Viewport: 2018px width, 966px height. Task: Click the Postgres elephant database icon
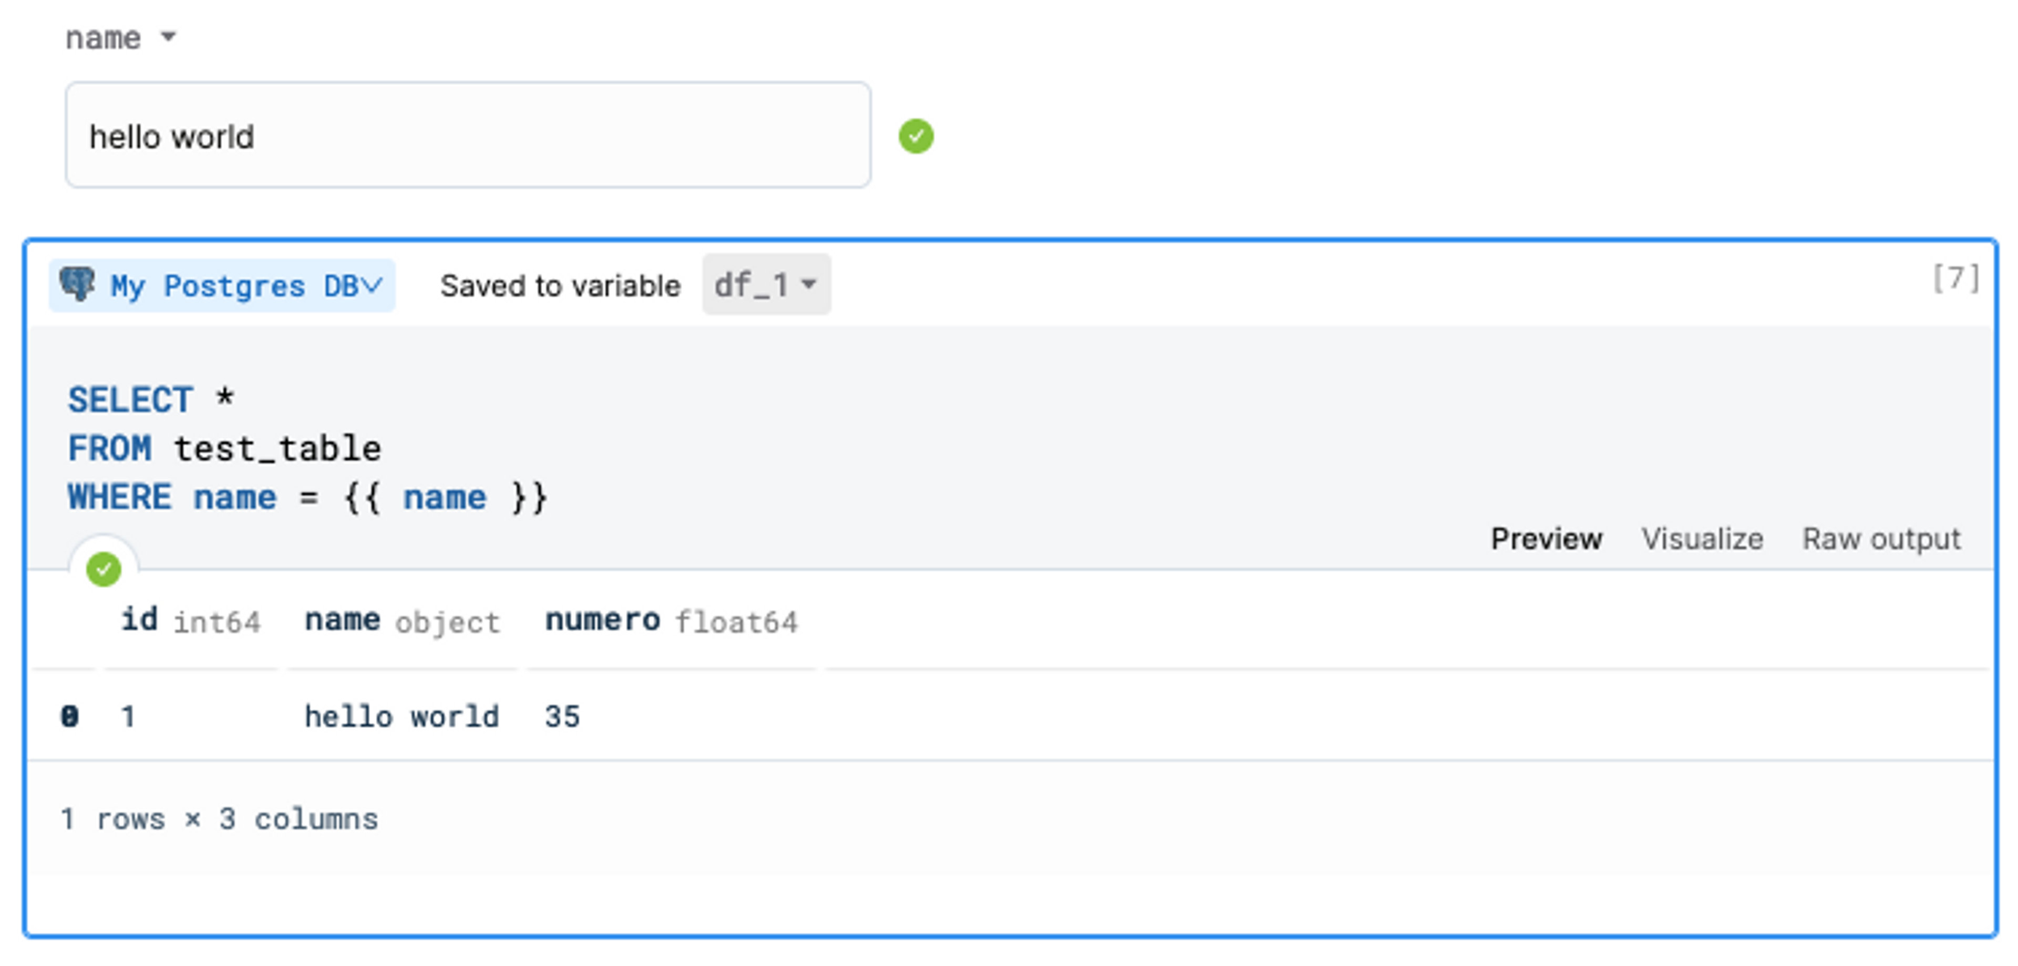77,284
